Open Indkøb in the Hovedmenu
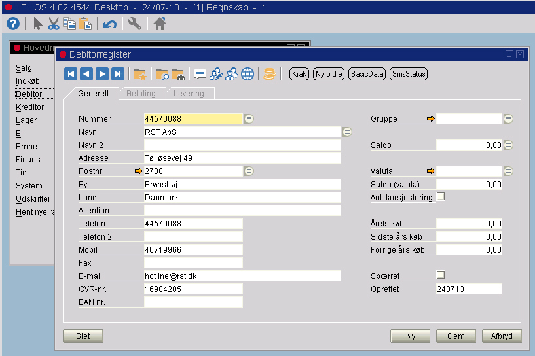 tap(28, 80)
